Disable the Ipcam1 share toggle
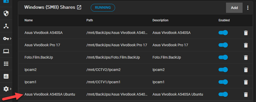This screenshot has height=102, width=256. (x=223, y=82)
